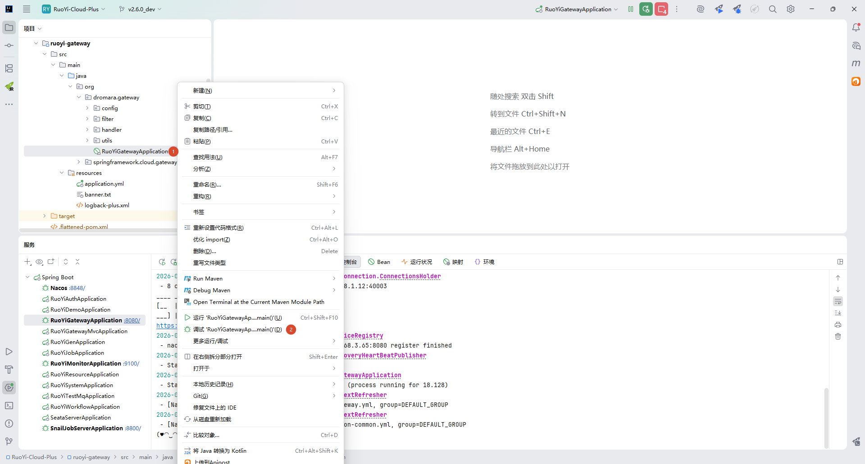Toggle soft-wrap in console output

[x=838, y=301]
